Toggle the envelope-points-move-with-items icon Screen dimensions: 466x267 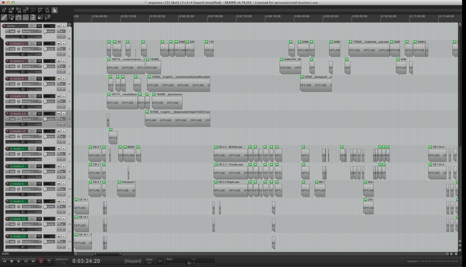click(x=18, y=17)
